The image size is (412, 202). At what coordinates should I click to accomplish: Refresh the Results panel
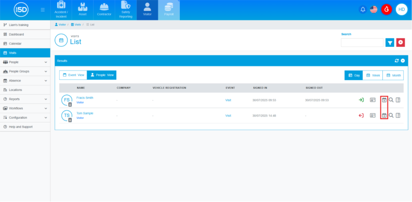pyautogui.click(x=396, y=61)
